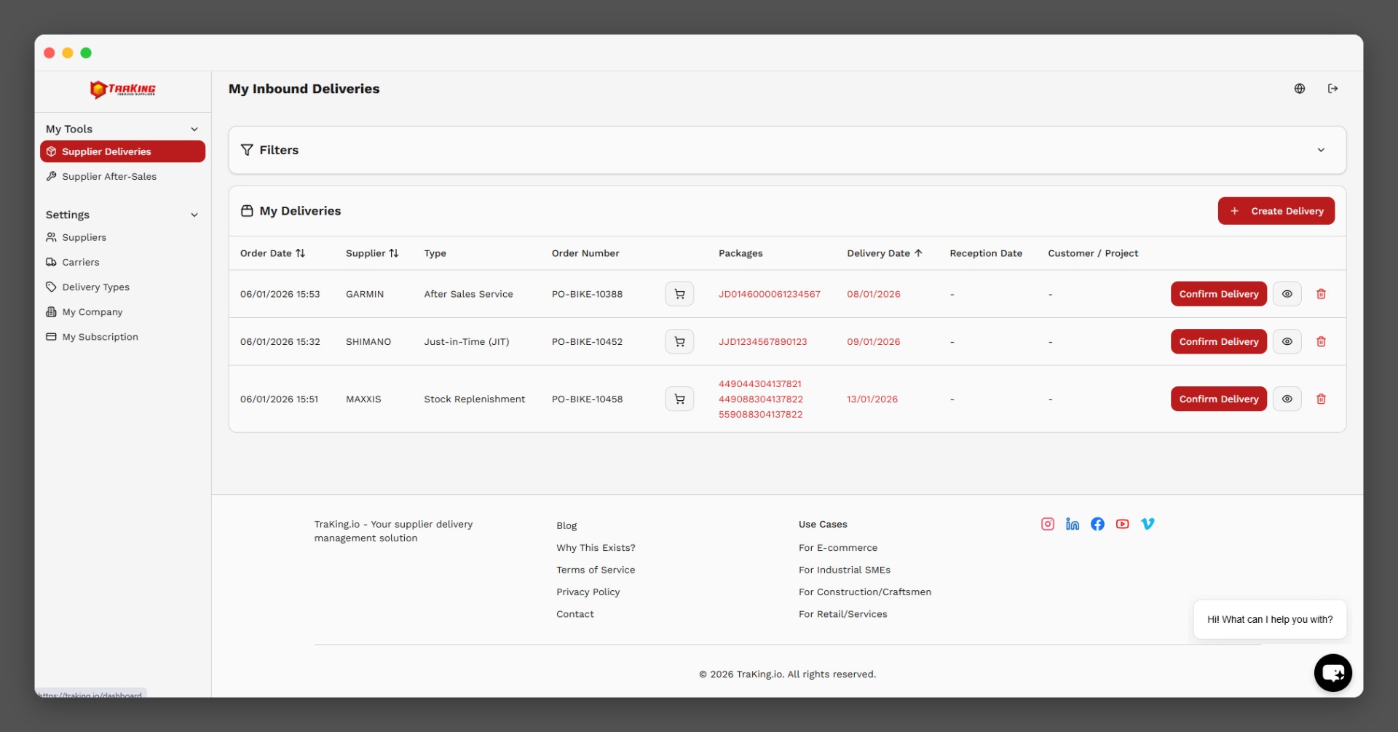
Task: Confirm Delivery for MAXXIS order
Action: click(1219, 399)
